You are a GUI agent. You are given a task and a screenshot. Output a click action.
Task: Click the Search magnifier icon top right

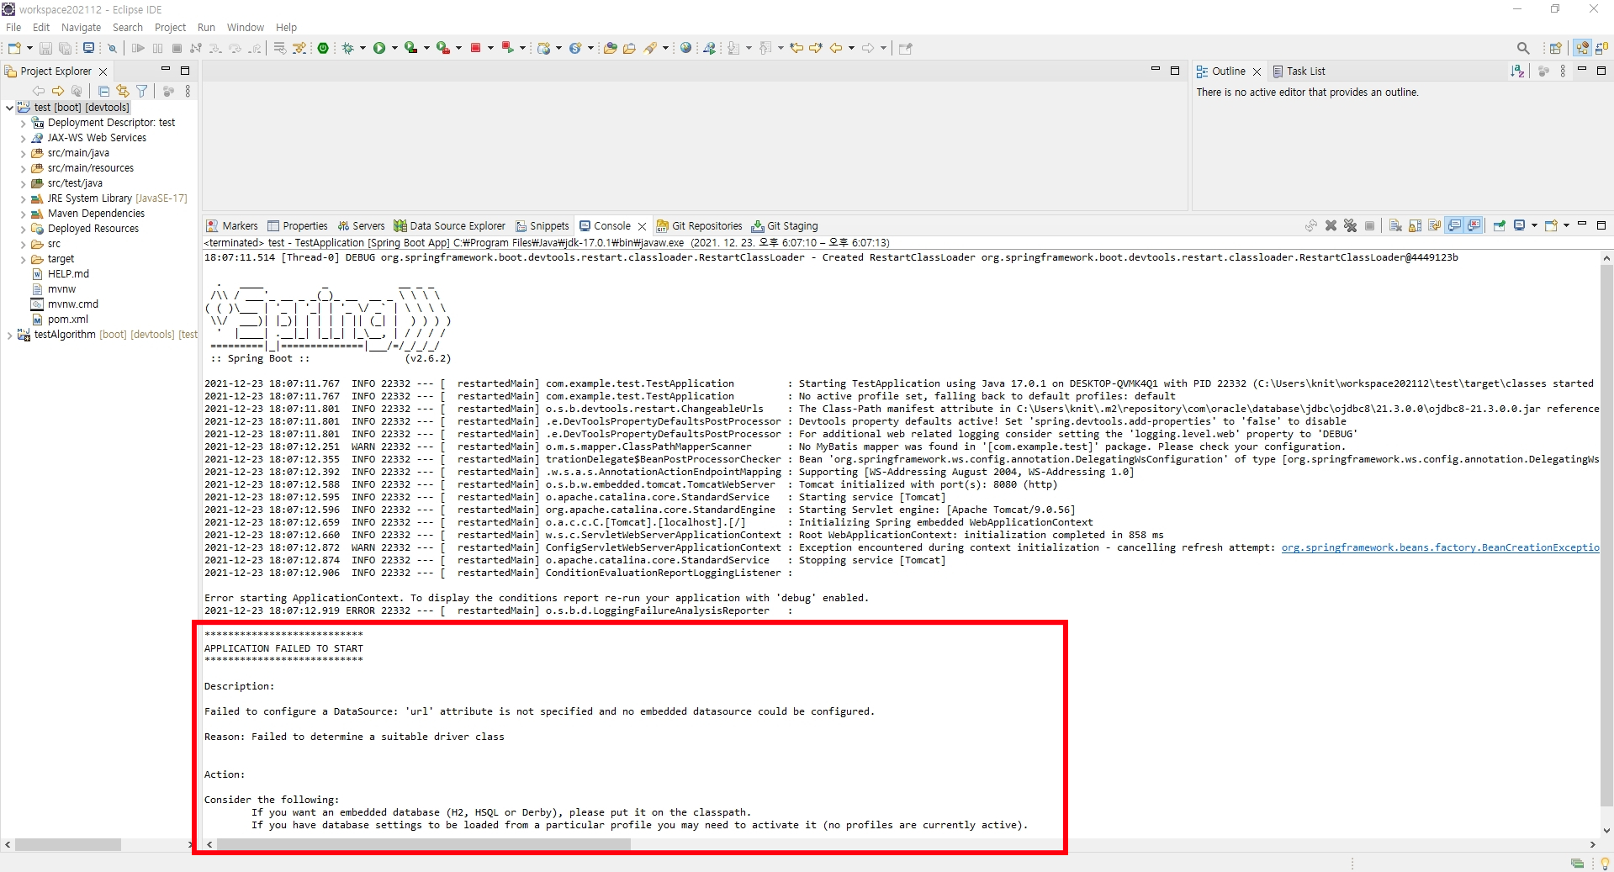[x=1523, y=48]
